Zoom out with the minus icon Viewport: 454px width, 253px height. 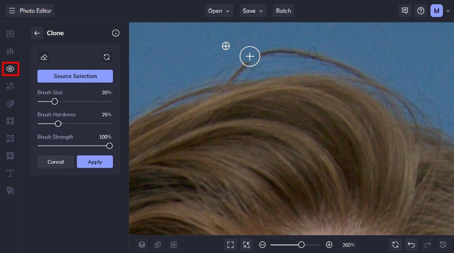pyautogui.click(x=262, y=245)
